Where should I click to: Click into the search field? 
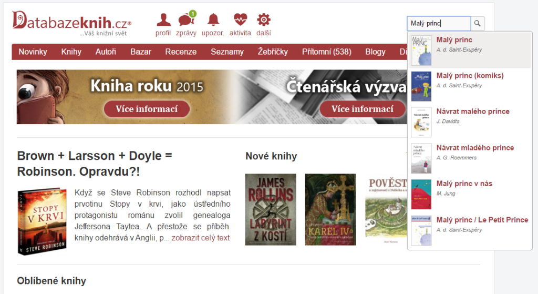(439, 23)
